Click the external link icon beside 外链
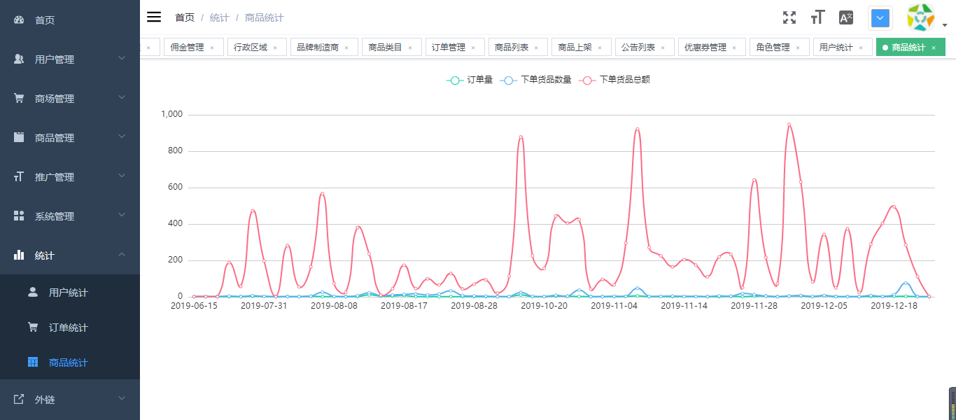The height and width of the screenshot is (420, 956). click(x=19, y=399)
